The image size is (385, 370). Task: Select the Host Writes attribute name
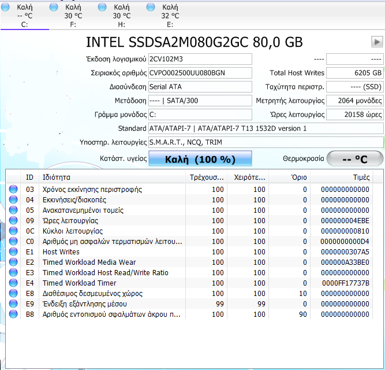(x=61, y=251)
